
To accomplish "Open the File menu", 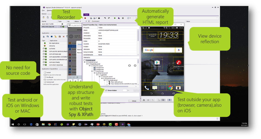I will pyautogui.click(x=43, y=10).
